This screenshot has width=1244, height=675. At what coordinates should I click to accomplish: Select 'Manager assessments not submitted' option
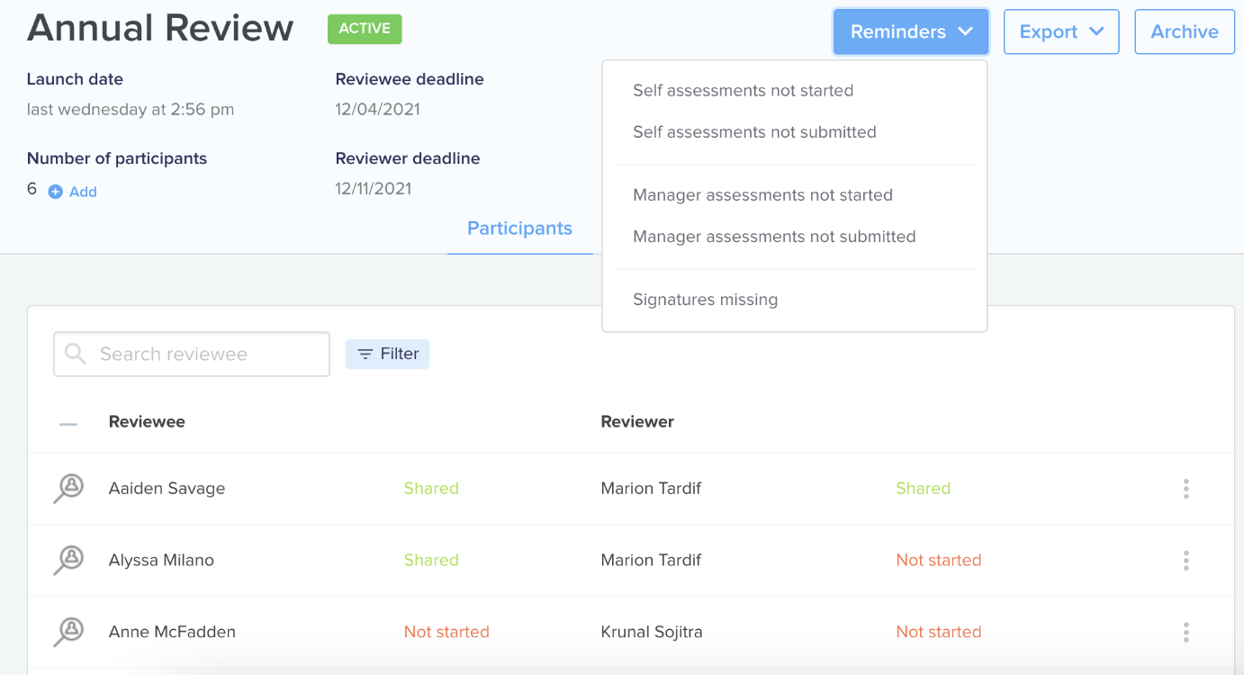[774, 237]
